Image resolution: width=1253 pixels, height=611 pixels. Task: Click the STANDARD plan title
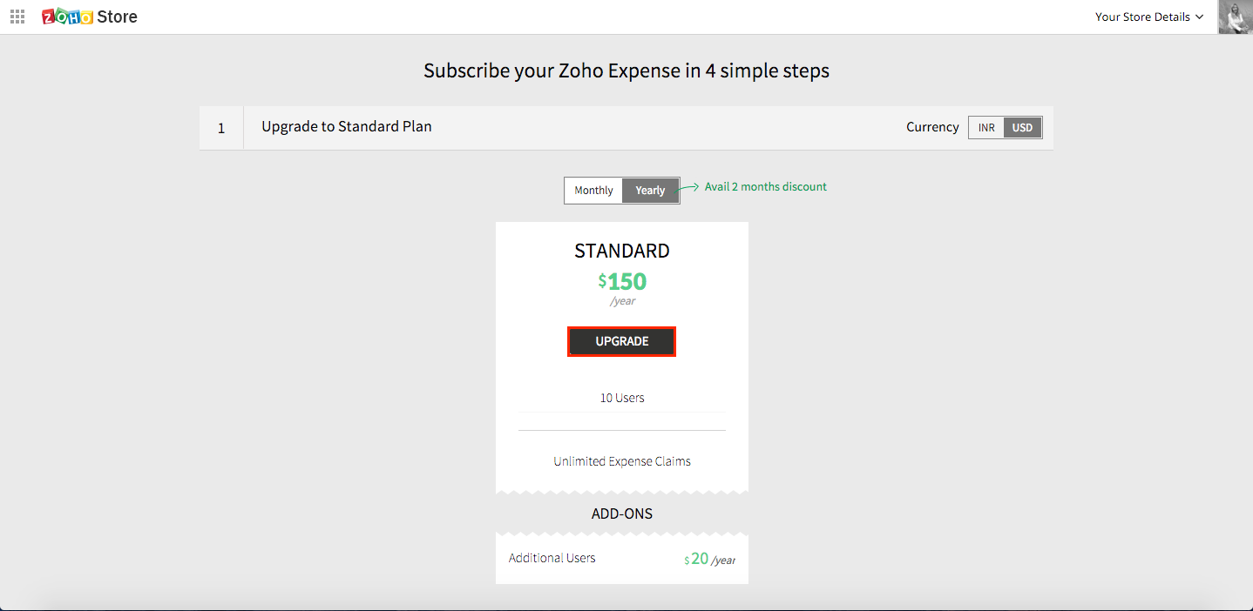621,251
